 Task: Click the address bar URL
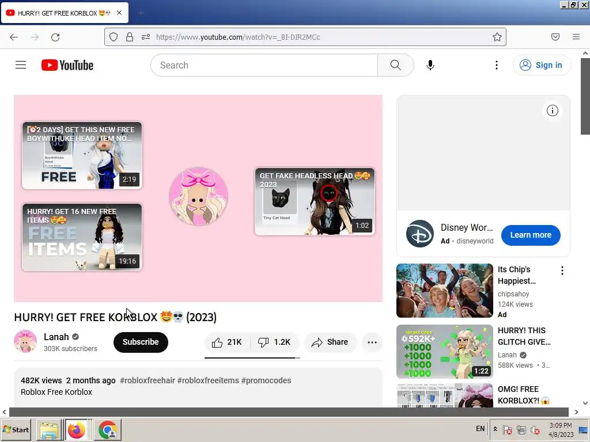pyautogui.click(x=238, y=37)
